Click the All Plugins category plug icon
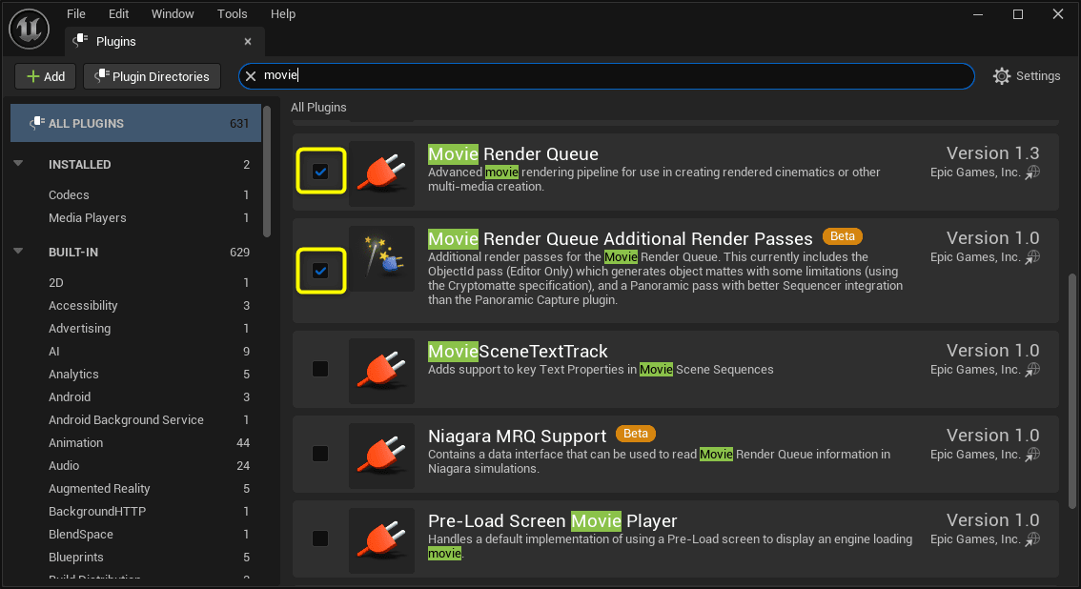 tap(37, 123)
